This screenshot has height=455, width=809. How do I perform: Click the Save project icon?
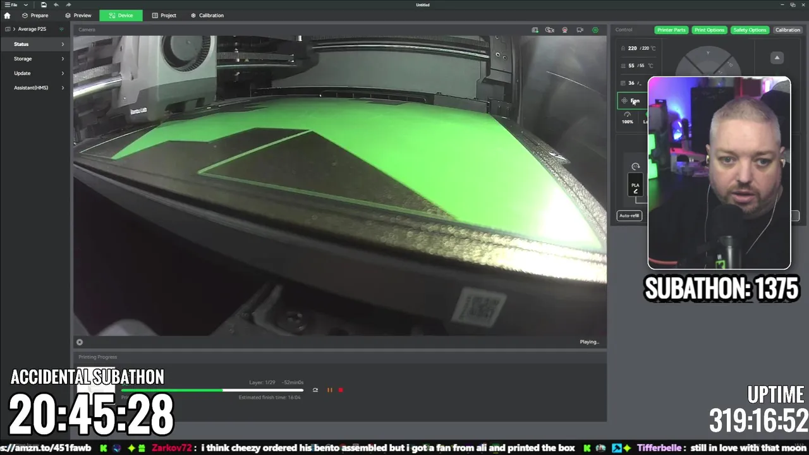pyautogui.click(x=44, y=4)
